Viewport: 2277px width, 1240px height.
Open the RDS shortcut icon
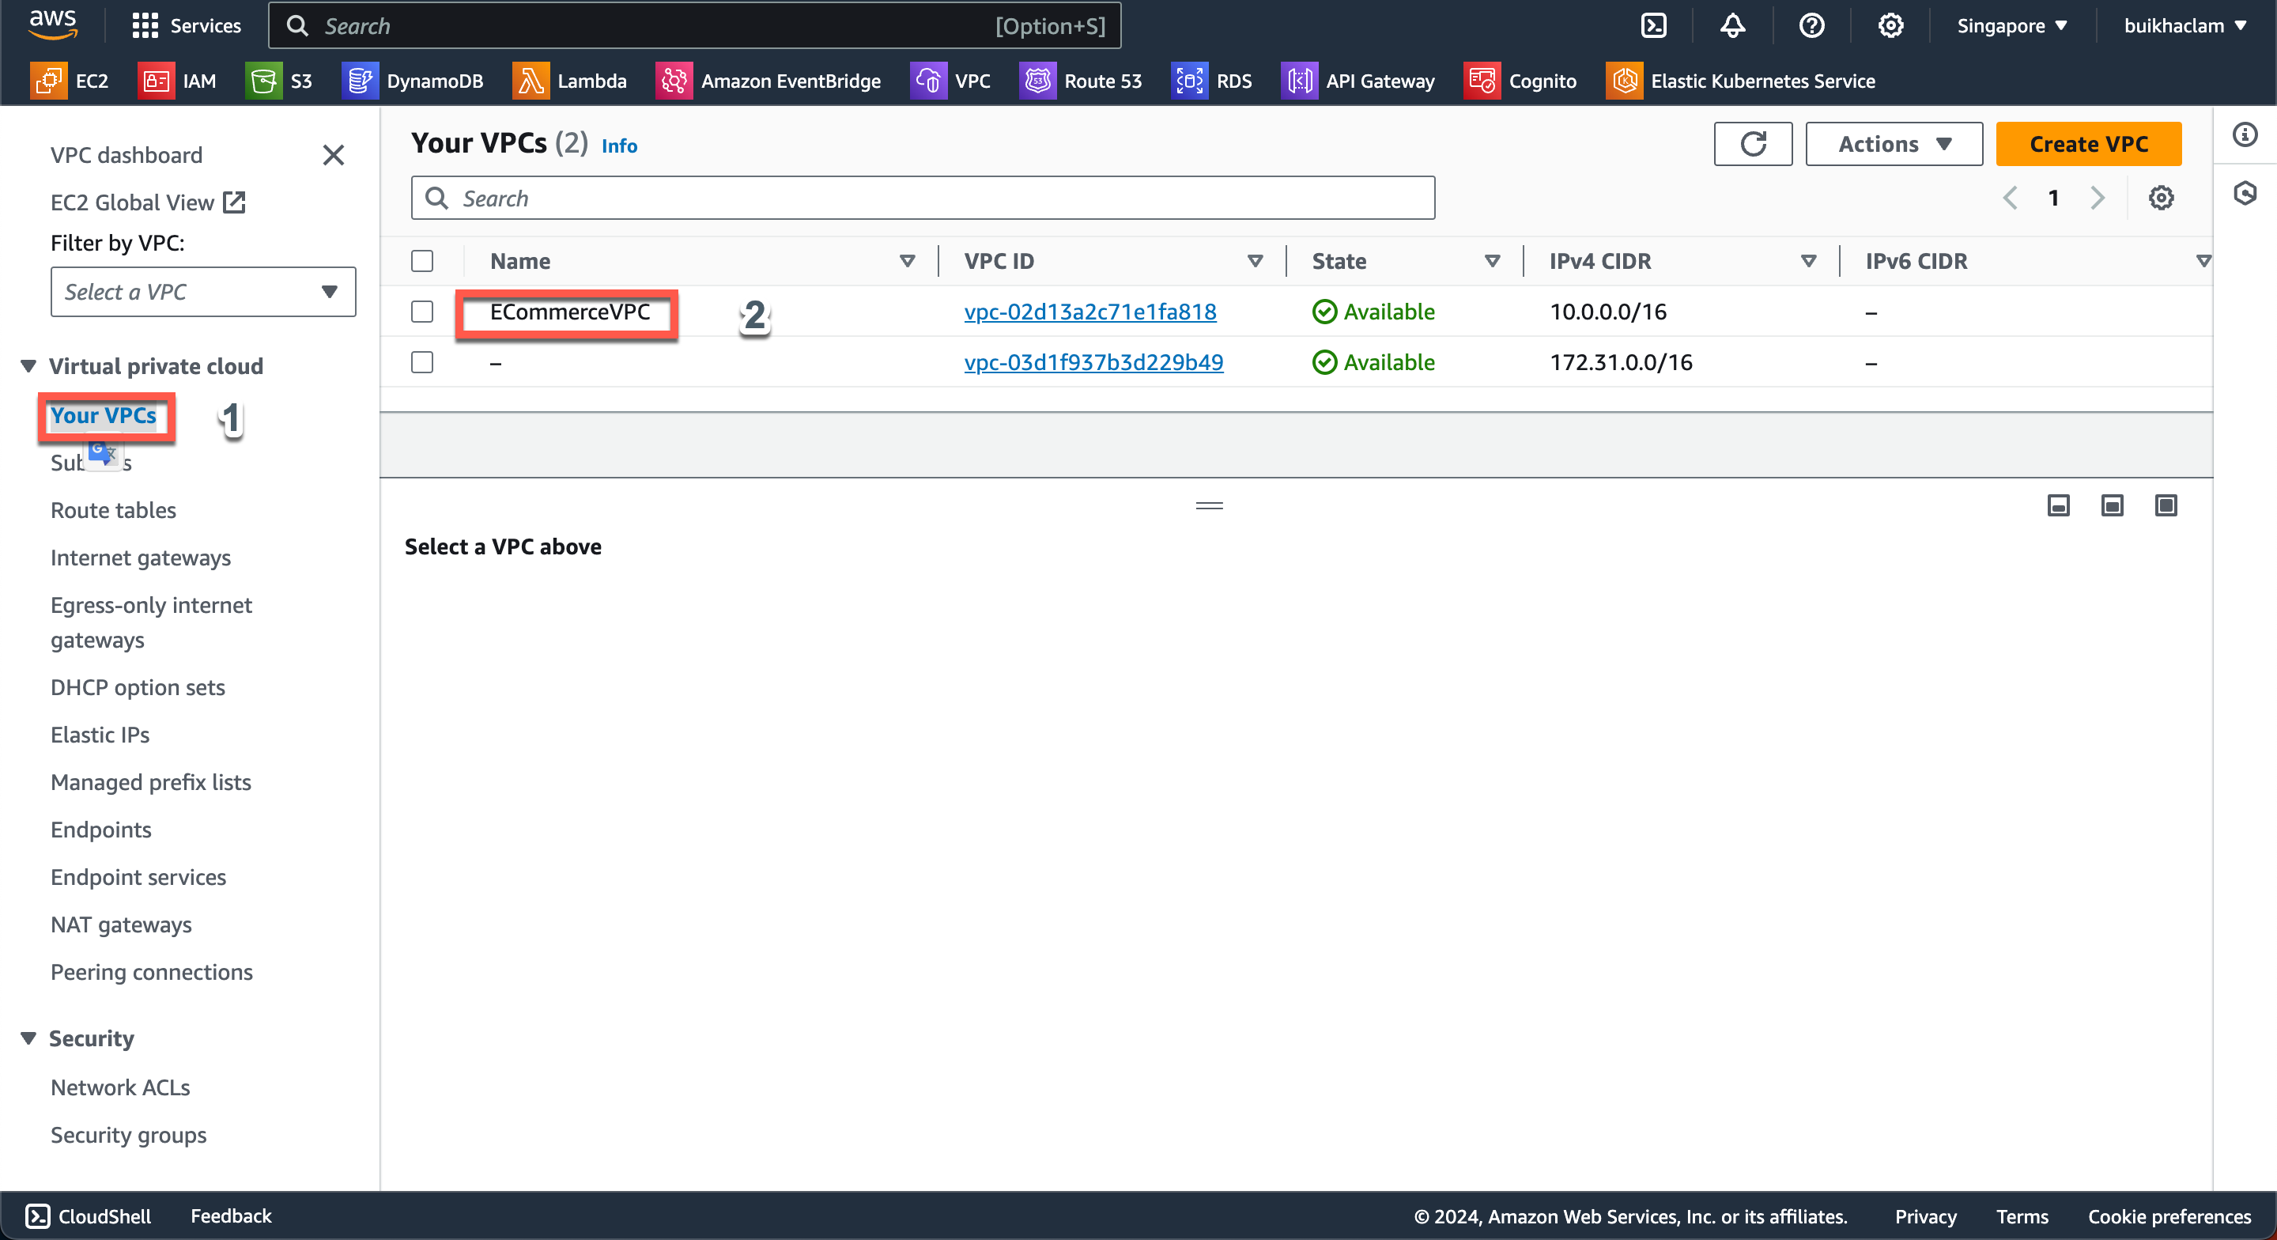click(1190, 81)
